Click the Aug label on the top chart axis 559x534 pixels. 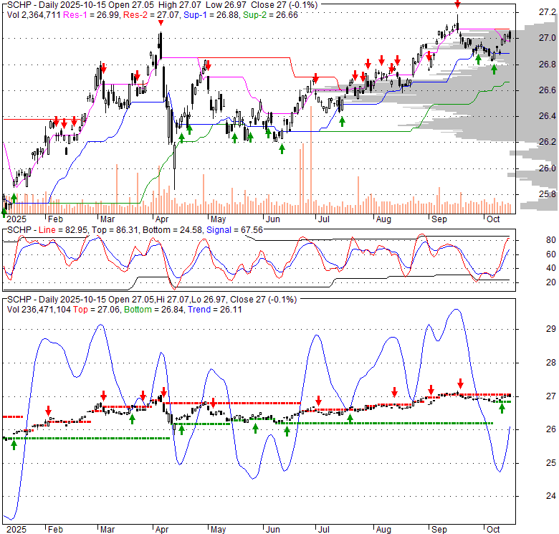[x=383, y=219]
